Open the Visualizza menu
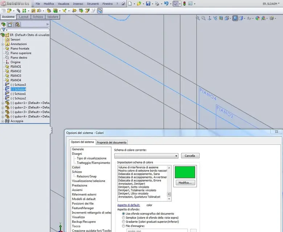 [x=63, y=4]
